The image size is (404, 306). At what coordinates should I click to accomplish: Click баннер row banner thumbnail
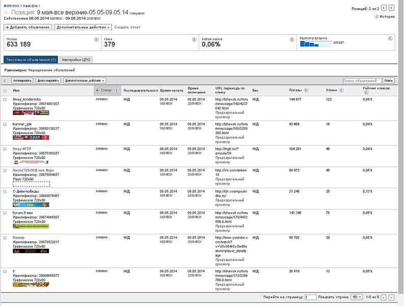pos(31,251)
